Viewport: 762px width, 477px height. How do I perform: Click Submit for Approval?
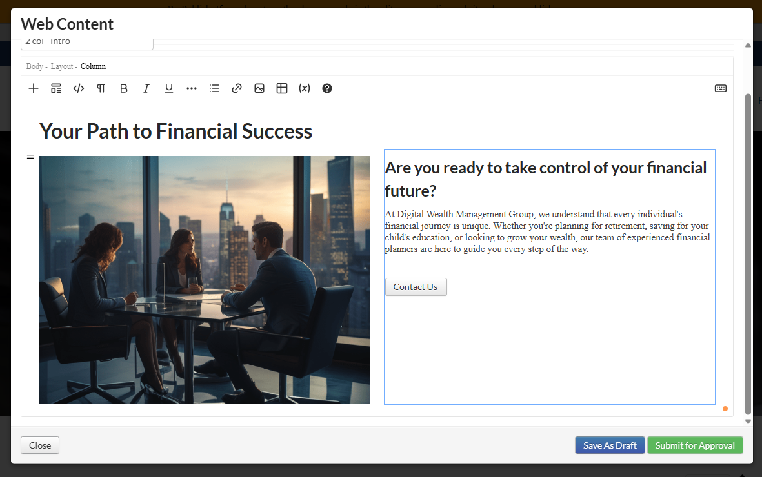pyautogui.click(x=695, y=445)
